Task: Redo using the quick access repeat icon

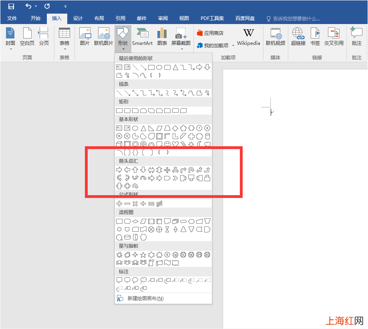Action: [47, 6]
